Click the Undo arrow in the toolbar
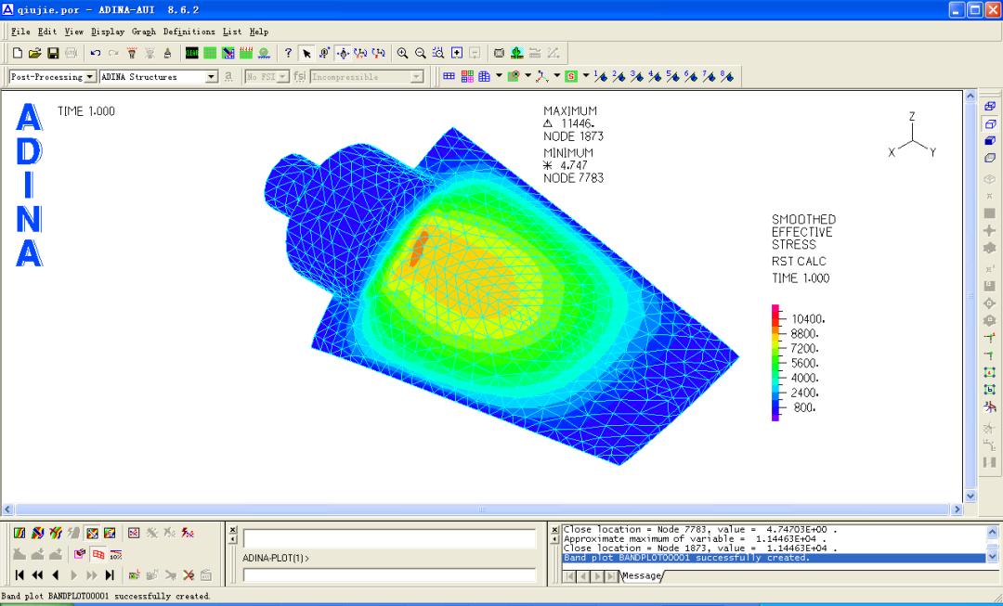Viewport: 1003px width, 606px height. point(96,54)
